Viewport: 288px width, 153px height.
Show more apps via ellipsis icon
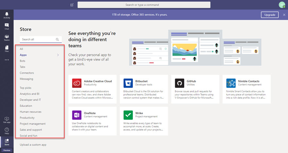[7, 60]
